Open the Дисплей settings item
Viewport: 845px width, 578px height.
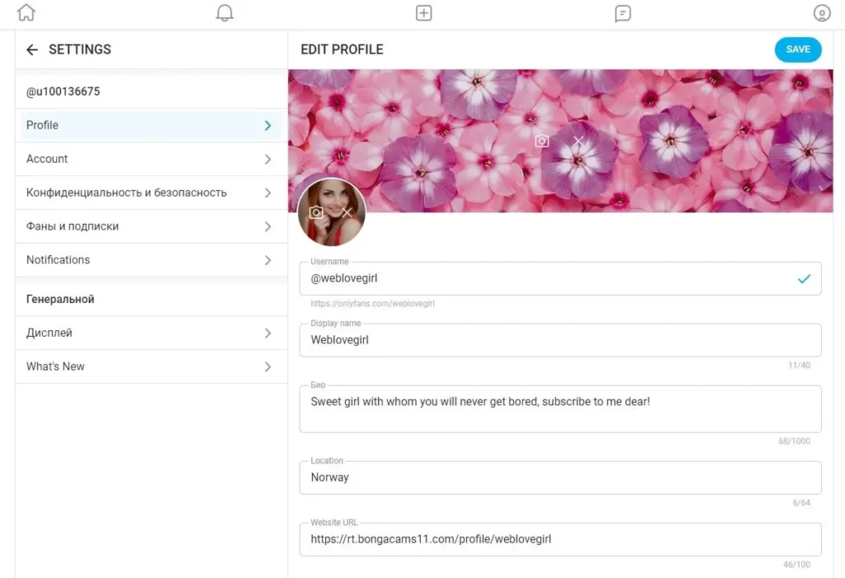pos(152,333)
